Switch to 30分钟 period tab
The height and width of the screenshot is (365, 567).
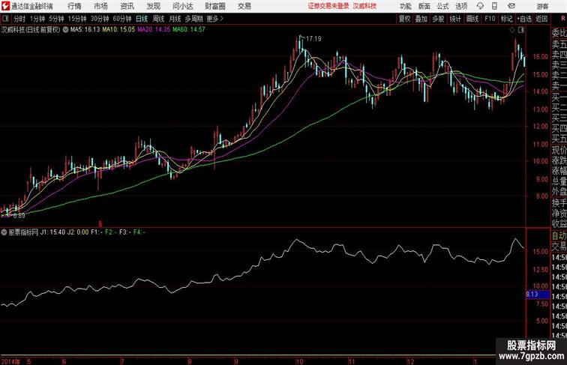click(x=100, y=19)
